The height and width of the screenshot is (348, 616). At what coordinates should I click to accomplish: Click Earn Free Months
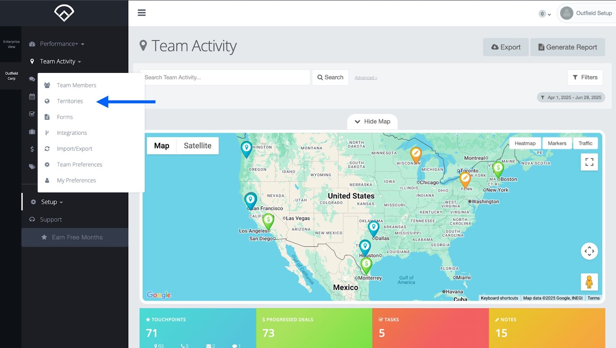(75, 237)
